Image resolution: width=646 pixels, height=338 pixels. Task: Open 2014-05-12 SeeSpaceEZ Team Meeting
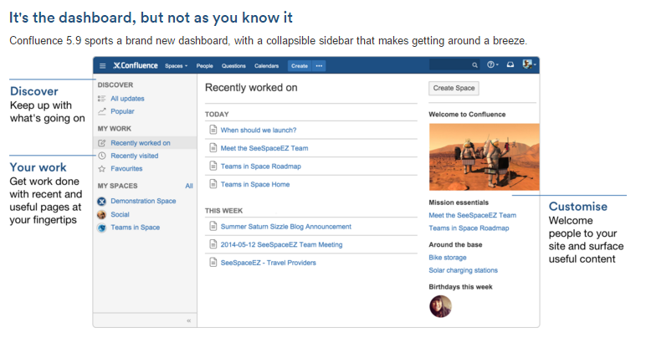[x=281, y=244]
